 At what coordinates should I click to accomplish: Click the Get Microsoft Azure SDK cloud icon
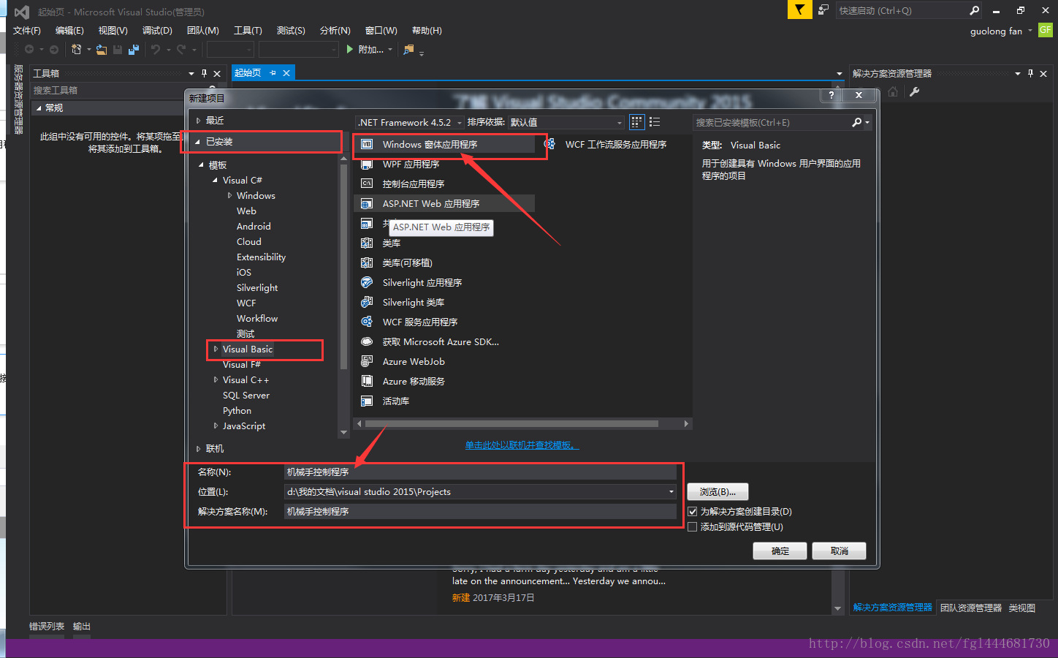[367, 341]
